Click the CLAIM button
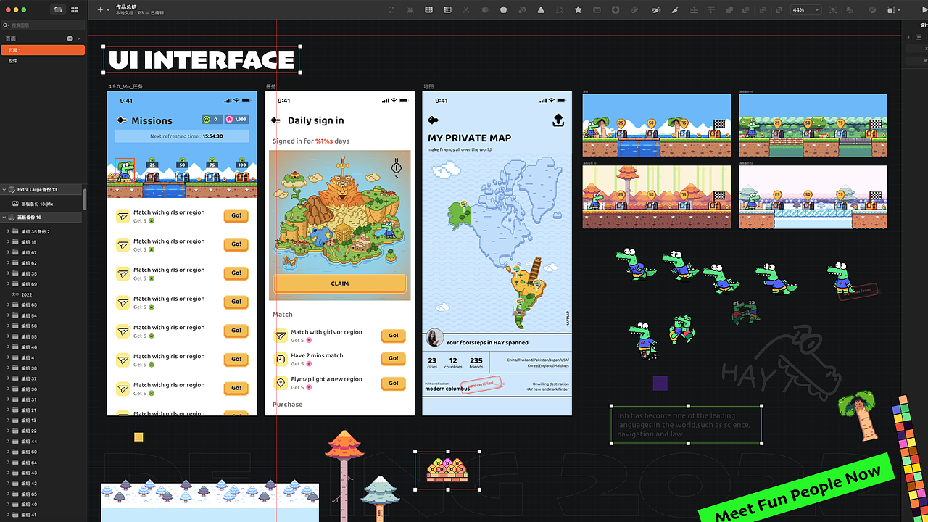Viewport: 928px width, 522px height. coord(339,283)
